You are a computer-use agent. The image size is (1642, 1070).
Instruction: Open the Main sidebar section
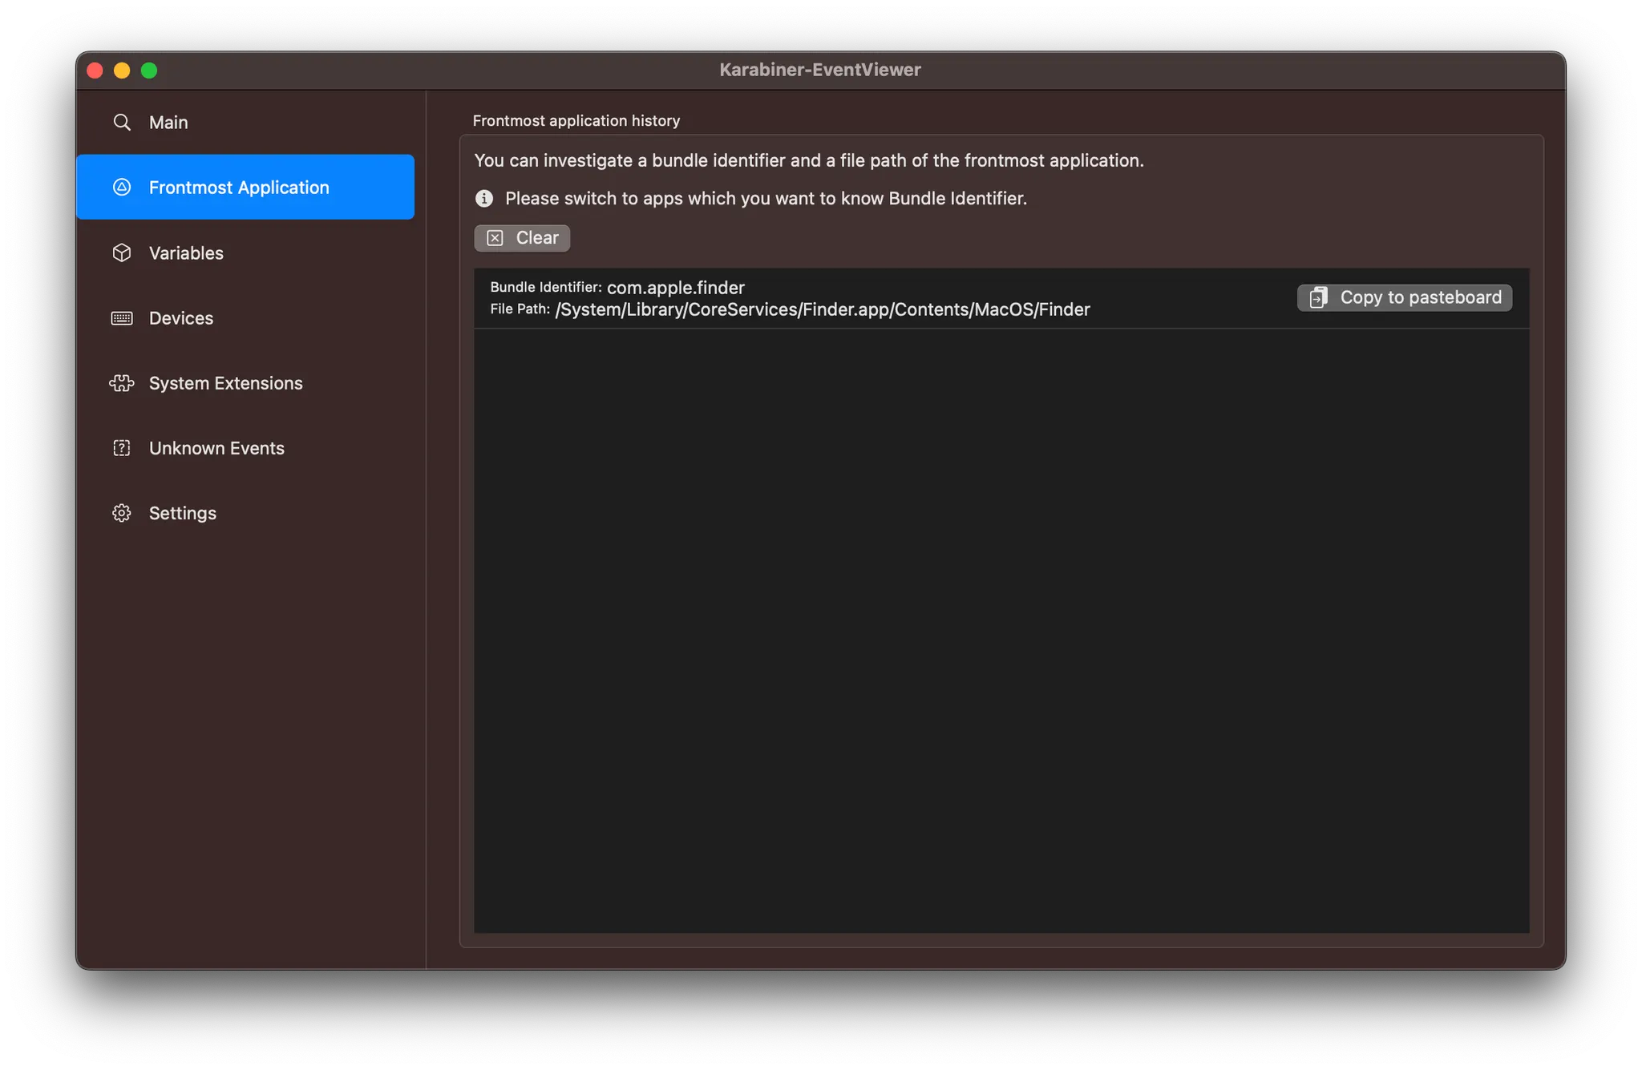tap(168, 123)
